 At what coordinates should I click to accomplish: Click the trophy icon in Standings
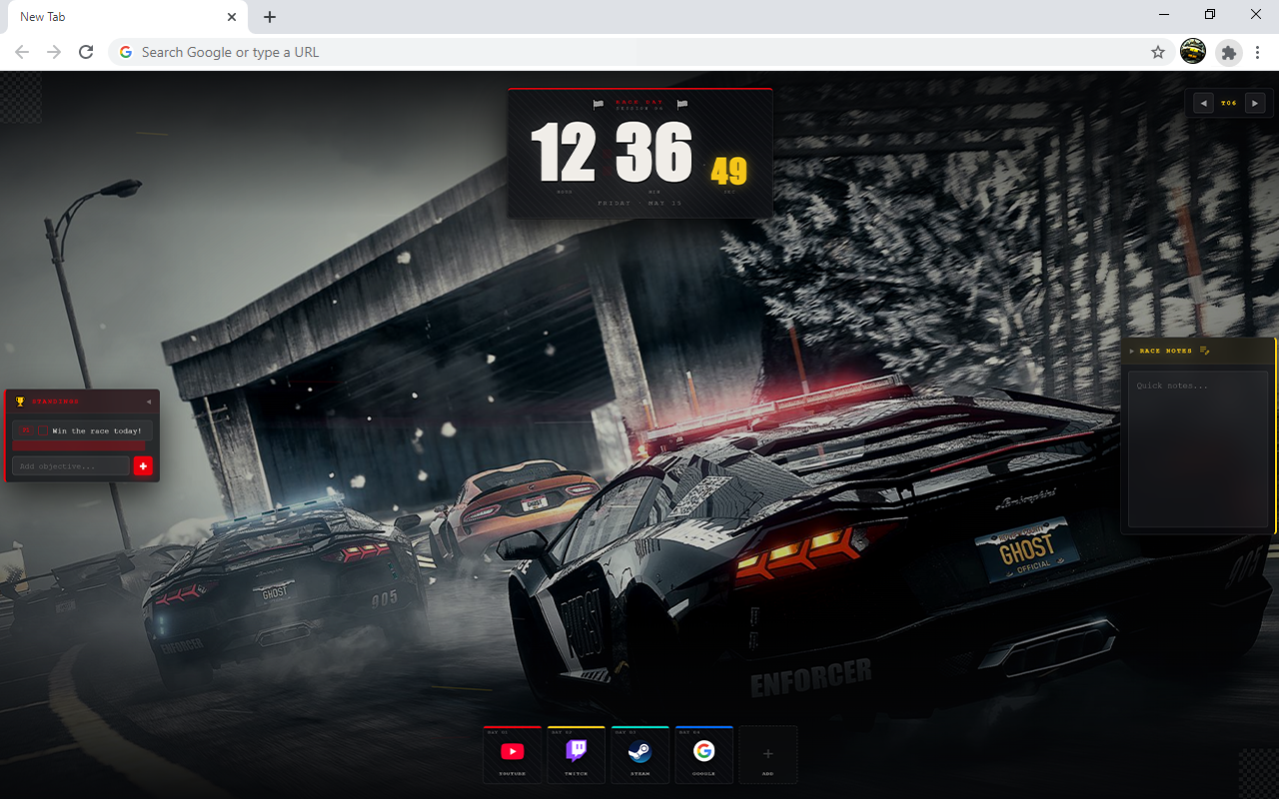pyautogui.click(x=20, y=401)
